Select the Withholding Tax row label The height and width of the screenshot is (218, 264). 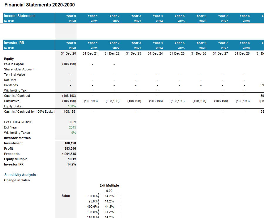[15, 90]
